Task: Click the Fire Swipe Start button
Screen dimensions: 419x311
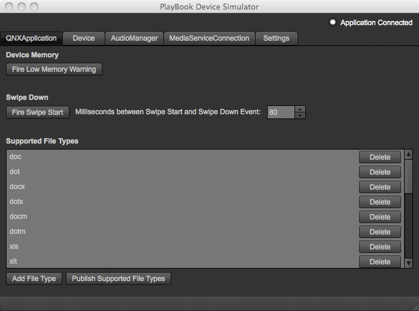Action: (x=38, y=112)
